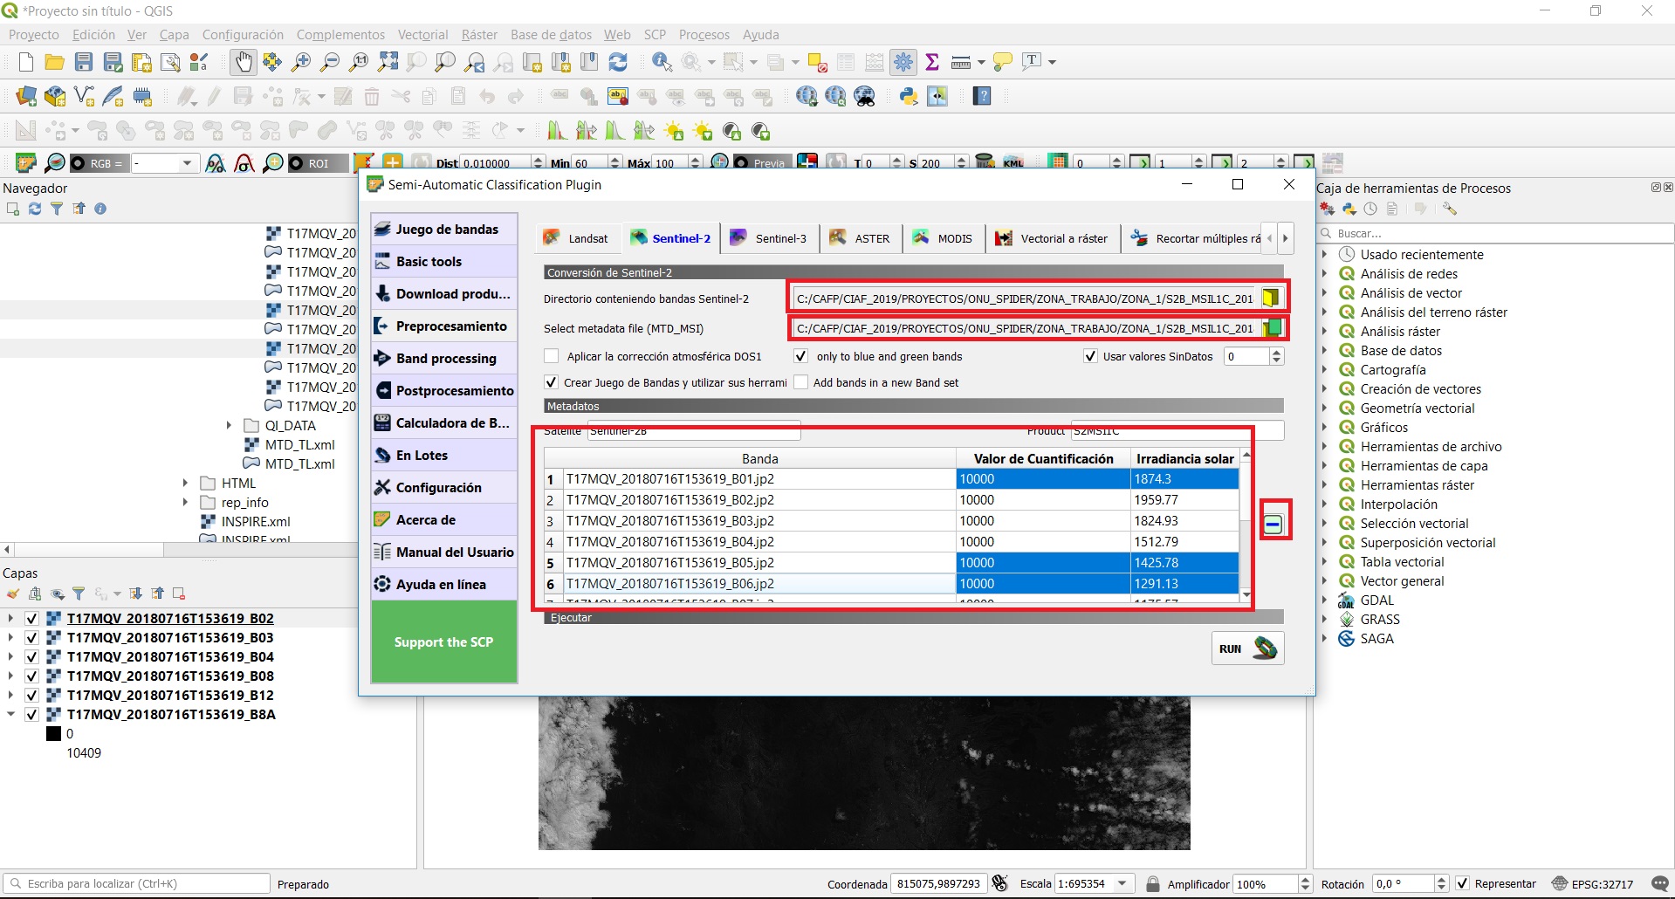Click the Save Project icon

pos(84,62)
